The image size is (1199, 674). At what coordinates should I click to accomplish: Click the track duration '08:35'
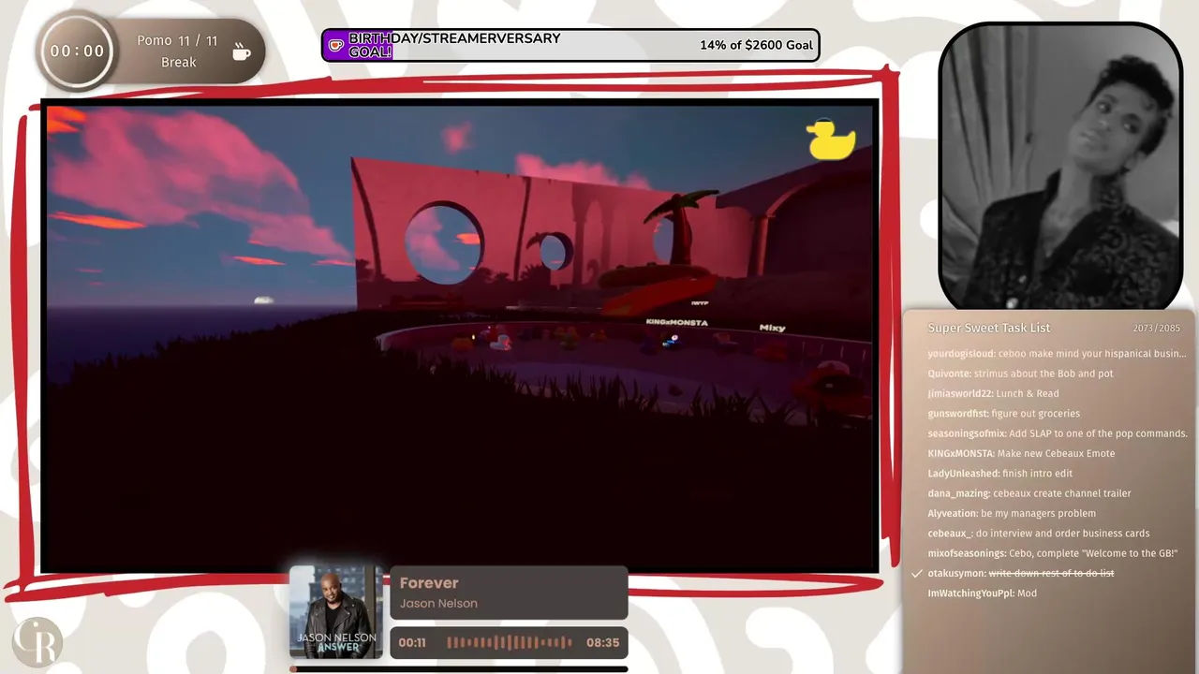602,643
